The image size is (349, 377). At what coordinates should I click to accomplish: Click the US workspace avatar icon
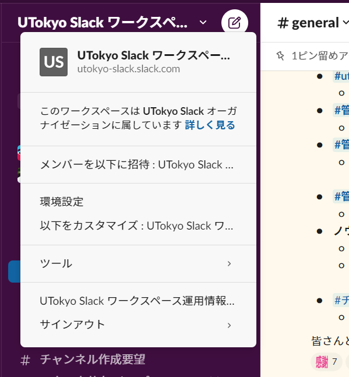coord(54,62)
